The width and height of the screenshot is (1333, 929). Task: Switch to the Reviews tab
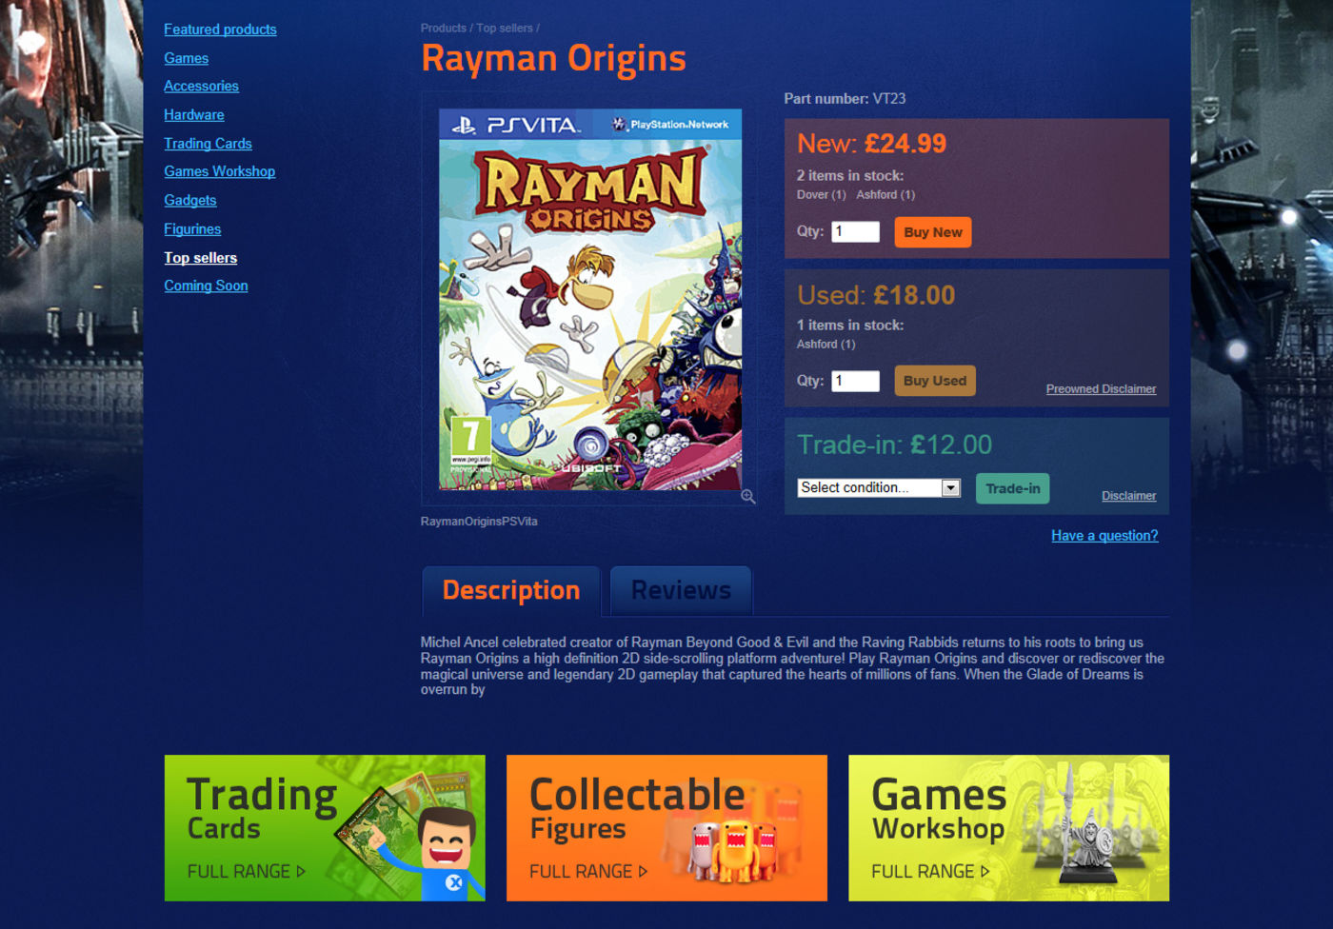click(x=681, y=590)
